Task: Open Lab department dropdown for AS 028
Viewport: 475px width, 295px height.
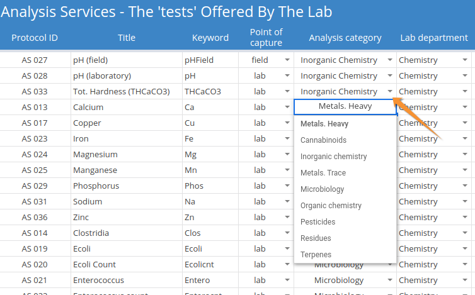Action: (465, 76)
